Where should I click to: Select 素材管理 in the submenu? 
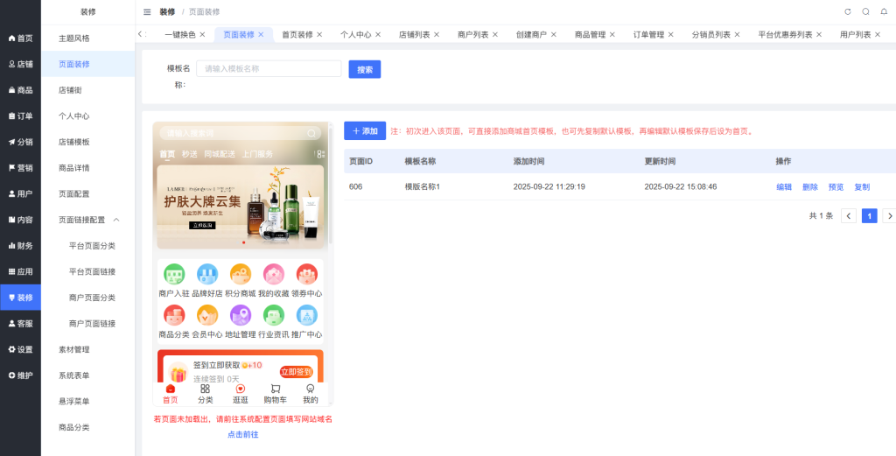(88, 350)
